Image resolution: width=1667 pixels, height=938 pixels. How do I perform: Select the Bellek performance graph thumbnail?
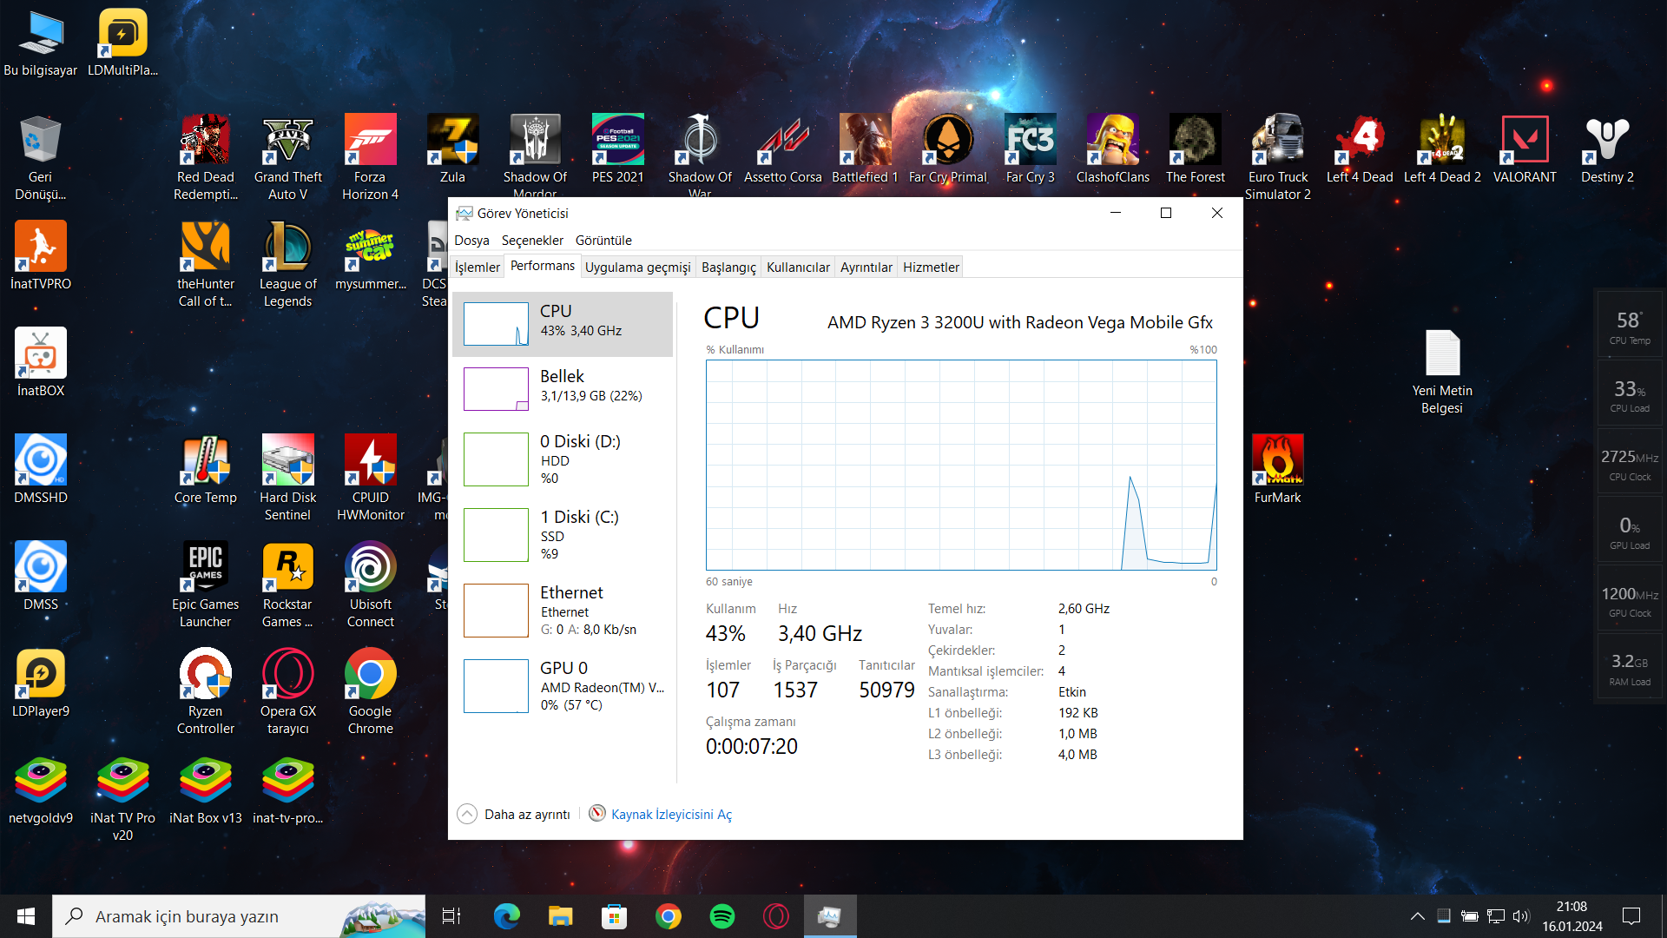496,388
